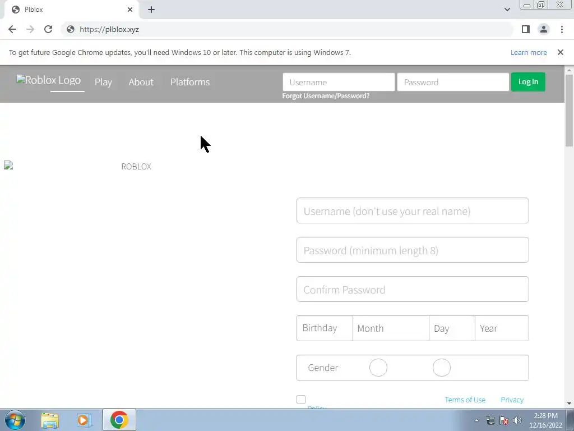Open the Platforms menu item
Image resolution: width=574 pixels, height=431 pixels.
point(190,82)
